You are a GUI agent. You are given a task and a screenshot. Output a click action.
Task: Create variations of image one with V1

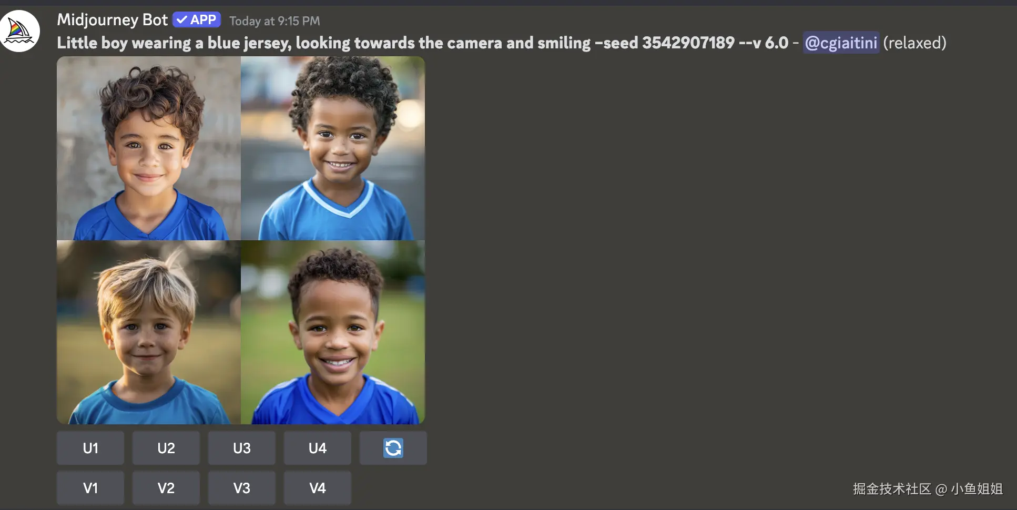[90, 488]
